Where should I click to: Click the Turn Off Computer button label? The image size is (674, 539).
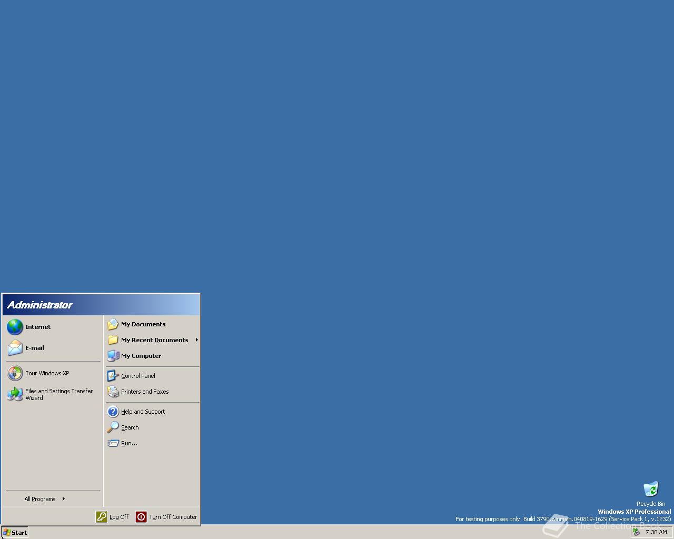point(173,517)
